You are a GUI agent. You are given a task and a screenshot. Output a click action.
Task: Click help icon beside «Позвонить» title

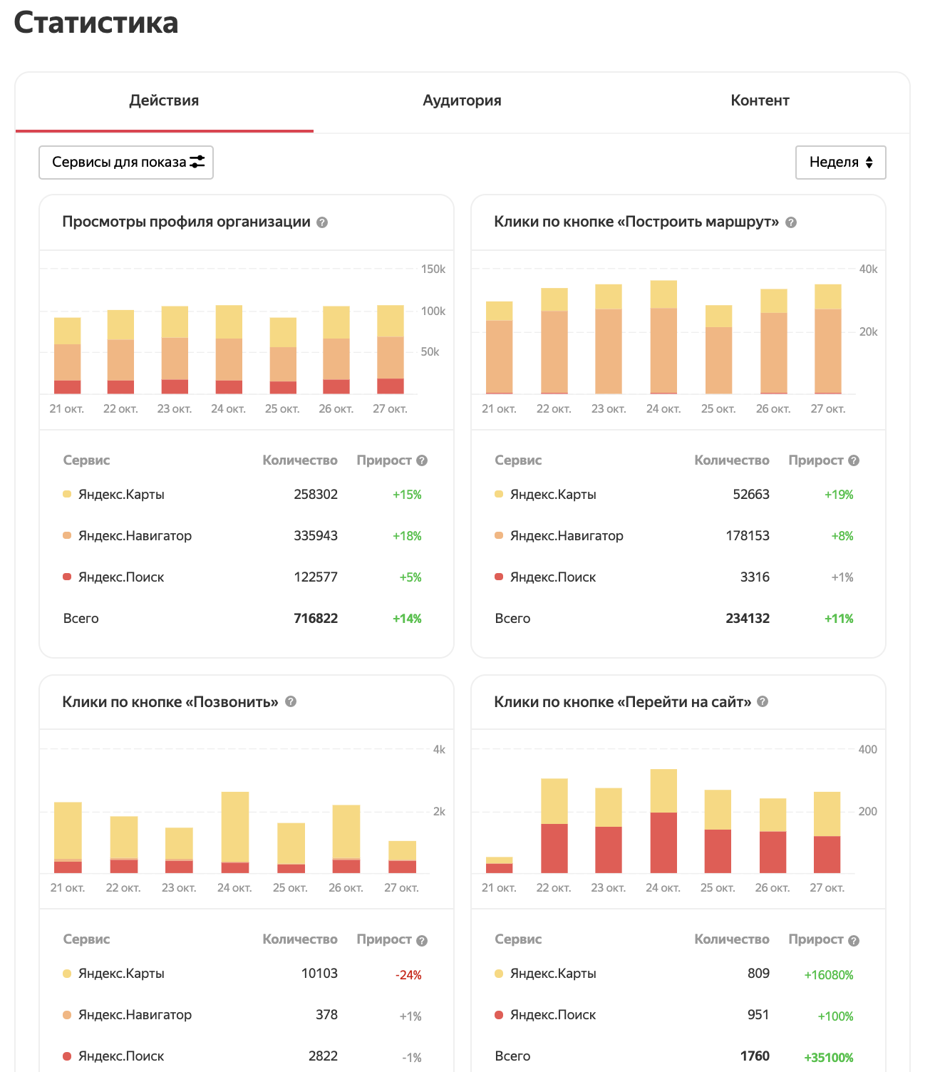click(291, 701)
